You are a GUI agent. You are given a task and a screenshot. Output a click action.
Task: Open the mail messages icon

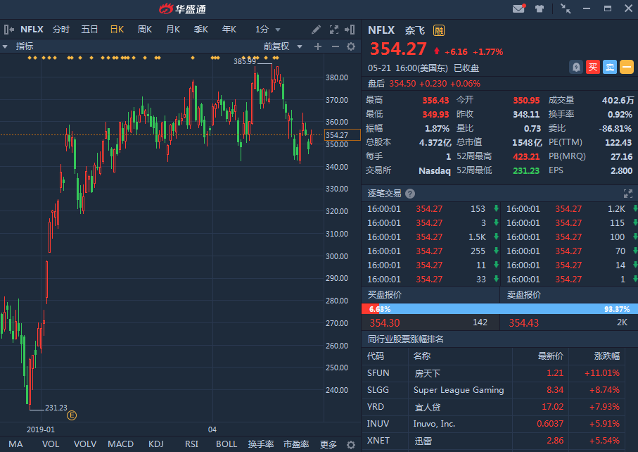coord(519,9)
